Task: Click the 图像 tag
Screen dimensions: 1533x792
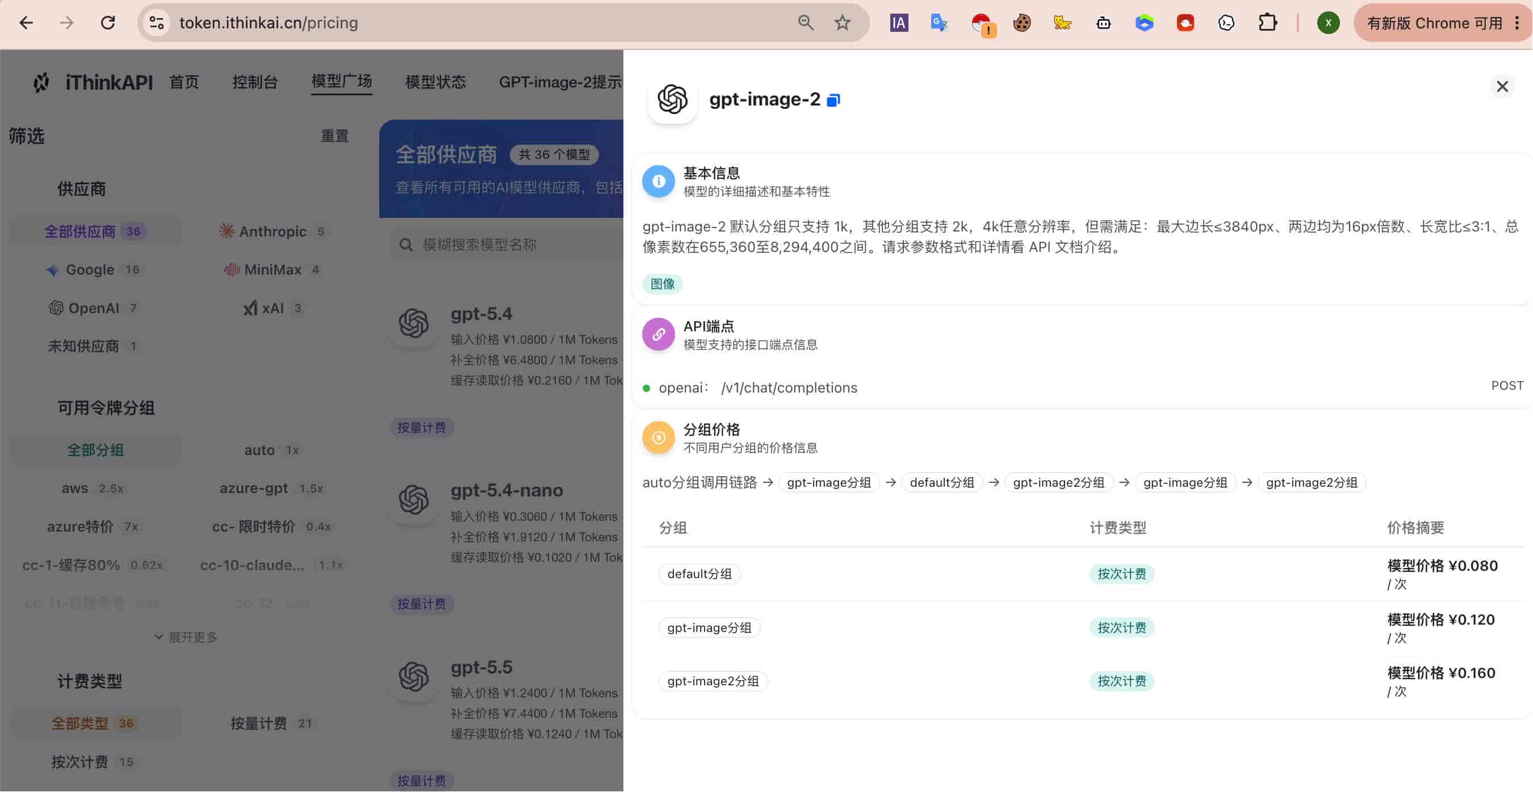Action: (663, 284)
